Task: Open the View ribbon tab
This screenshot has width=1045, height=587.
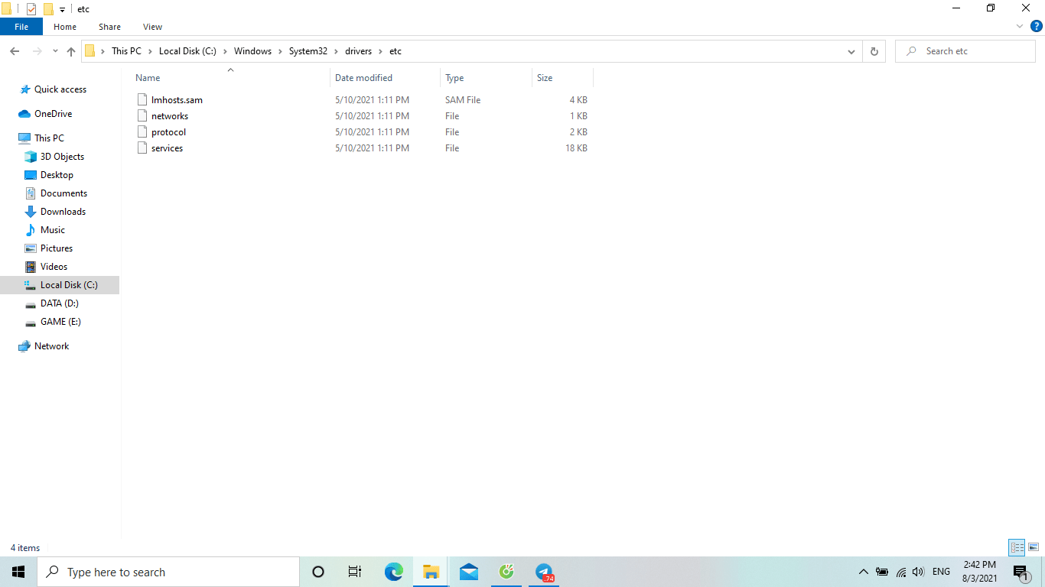Action: [x=152, y=27]
